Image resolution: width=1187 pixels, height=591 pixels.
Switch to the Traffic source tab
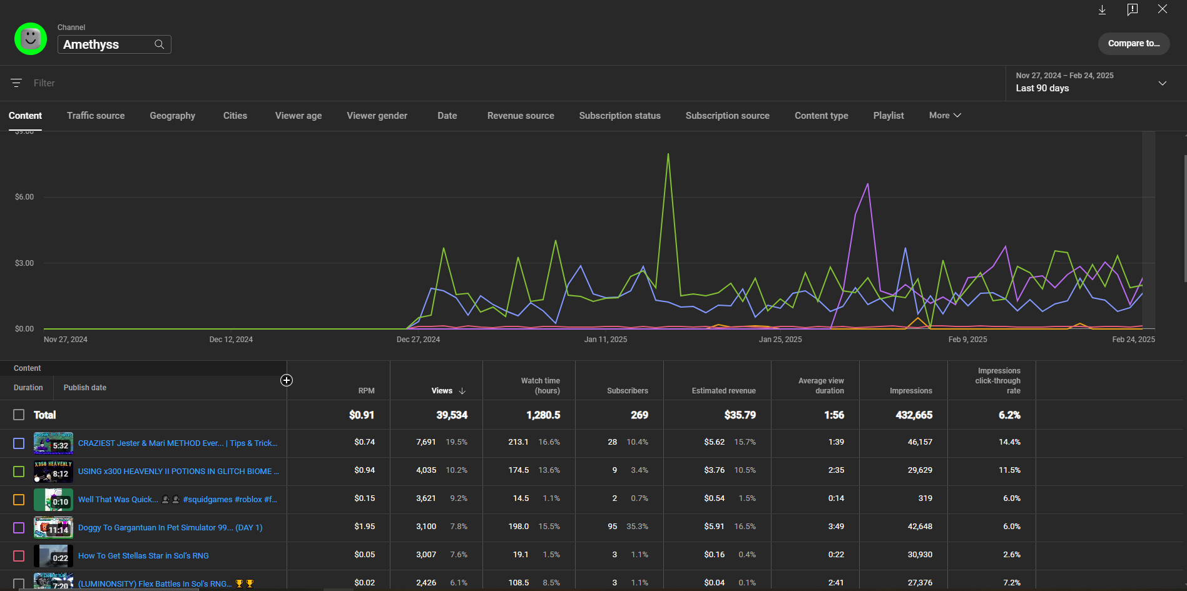point(96,116)
